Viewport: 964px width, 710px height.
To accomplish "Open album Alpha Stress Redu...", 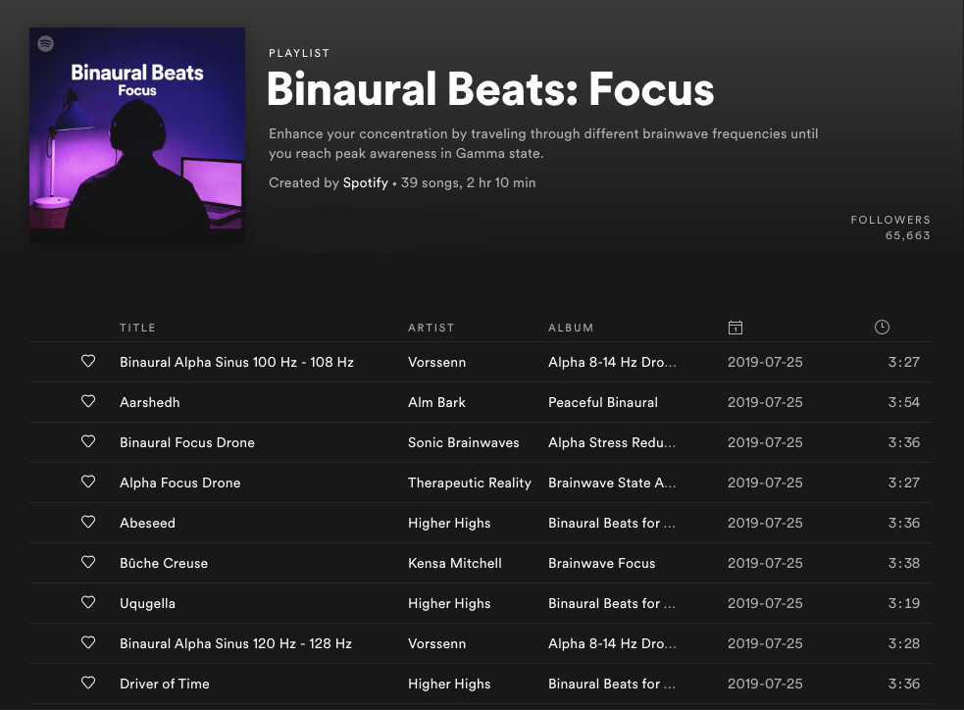I will click(612, 442).
